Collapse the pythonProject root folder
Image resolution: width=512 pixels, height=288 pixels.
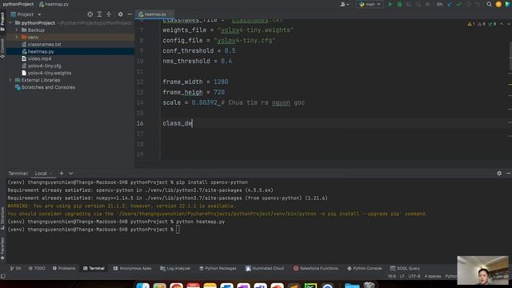tap(10, 23)
